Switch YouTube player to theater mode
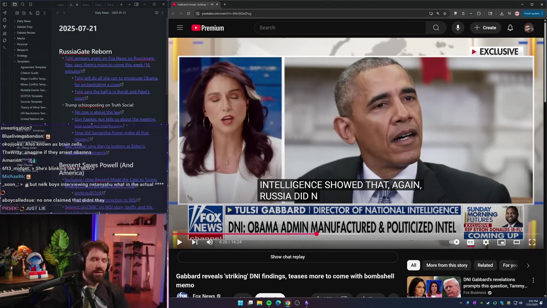This screenshot has height=308, width=547. tap(517, 242)
